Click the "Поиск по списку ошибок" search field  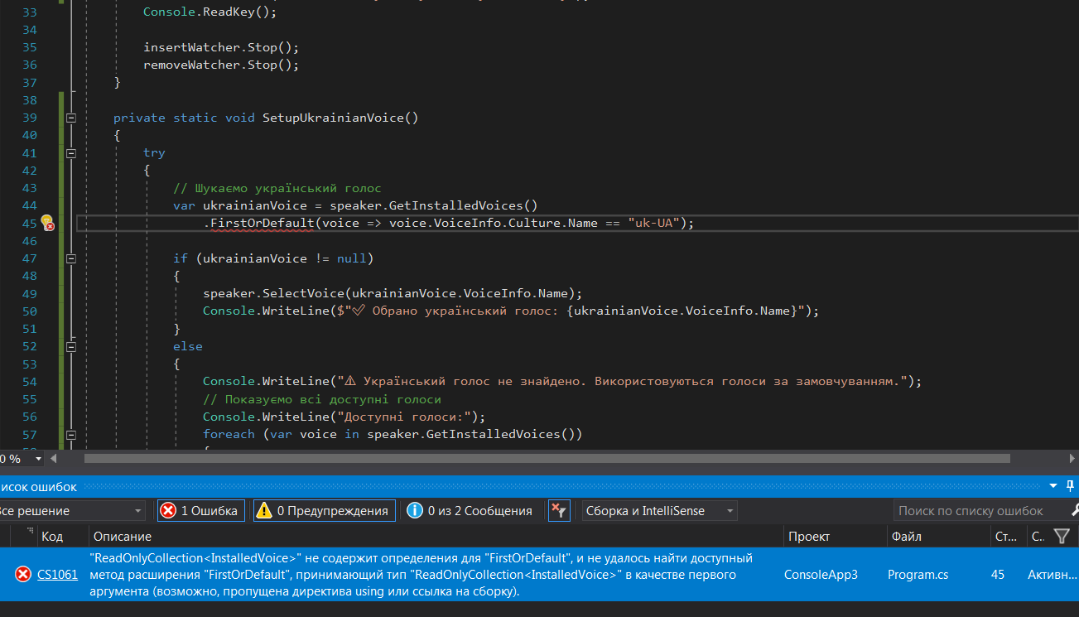pyautogui.click(x=980, y=511)
